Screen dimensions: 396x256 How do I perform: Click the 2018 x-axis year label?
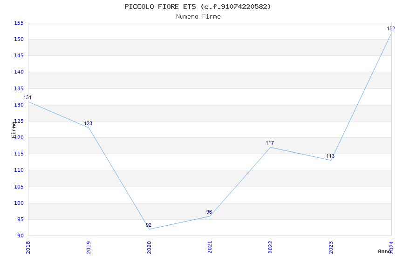[28, 247]
